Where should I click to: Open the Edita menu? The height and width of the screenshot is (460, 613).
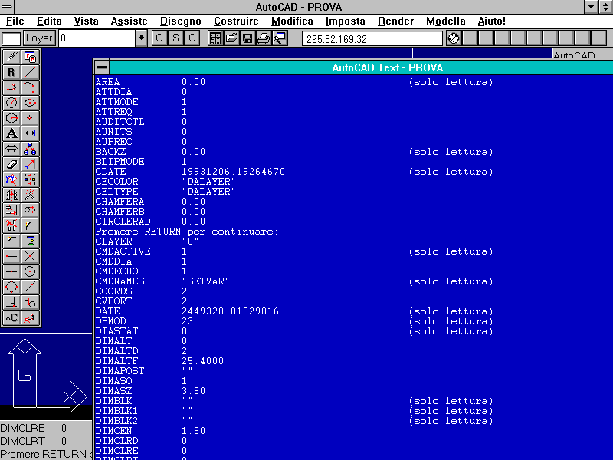pyautogui.click(x=49, y=21)
